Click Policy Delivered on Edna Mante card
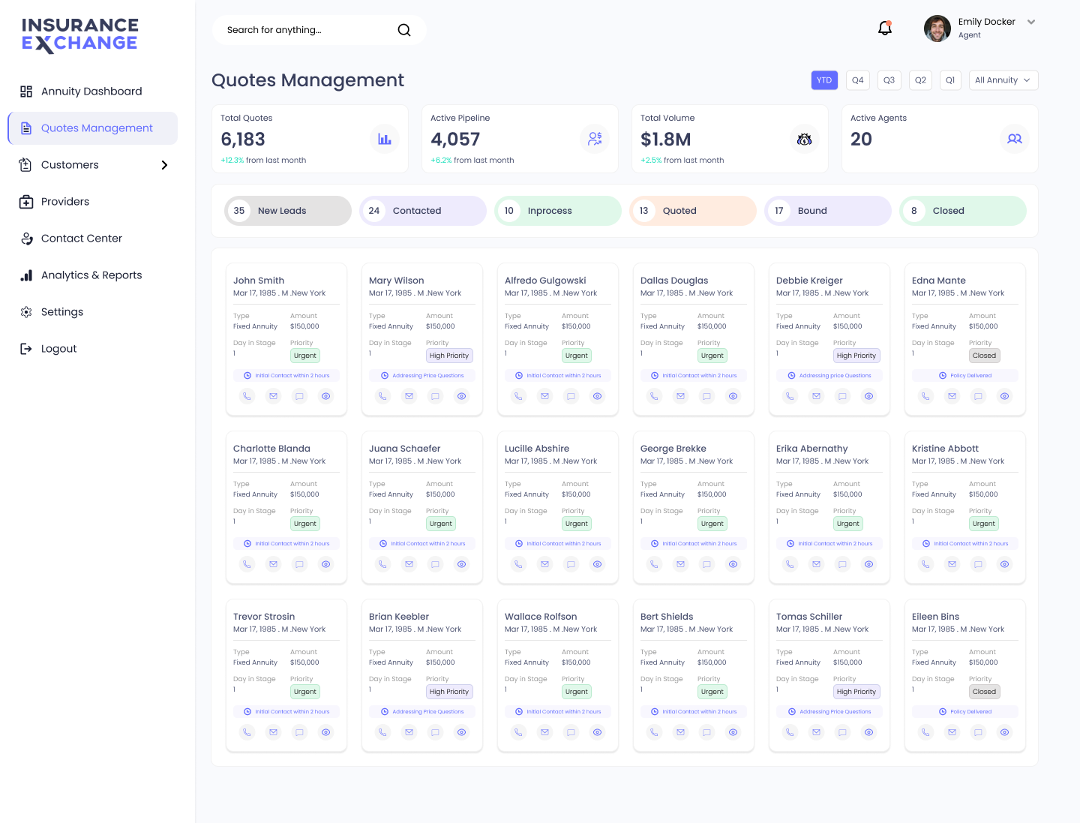 point(965,376)
